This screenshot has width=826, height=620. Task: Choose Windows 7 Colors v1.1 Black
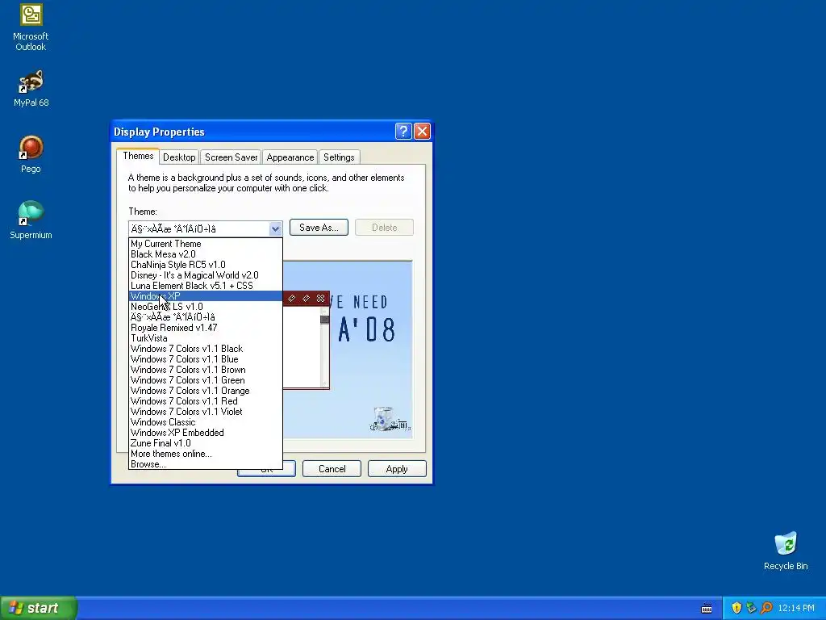pyautogui.click(x=206, y=349)
